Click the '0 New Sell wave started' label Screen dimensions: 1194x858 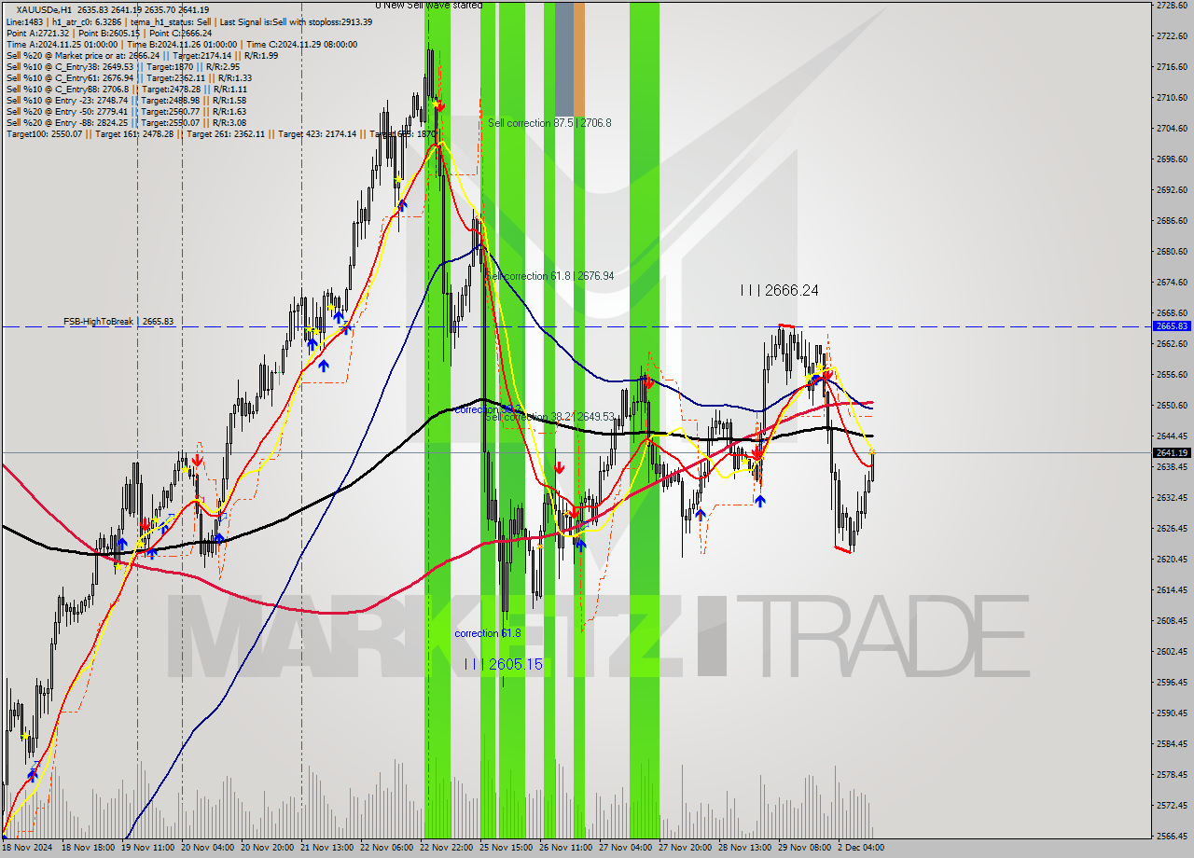coord(429,5)
